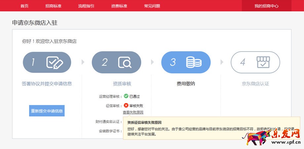Screen dimensions: 304x149
Task: Click the 京东微店认证 step label
Action: pyautogui.click(x=255, y=84)
